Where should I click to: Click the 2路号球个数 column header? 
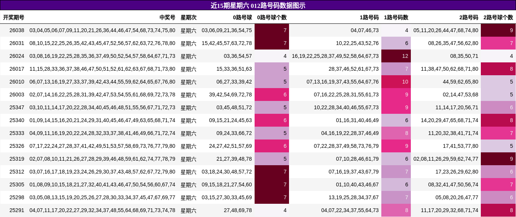pyautogui.click(x=498, y=17)
